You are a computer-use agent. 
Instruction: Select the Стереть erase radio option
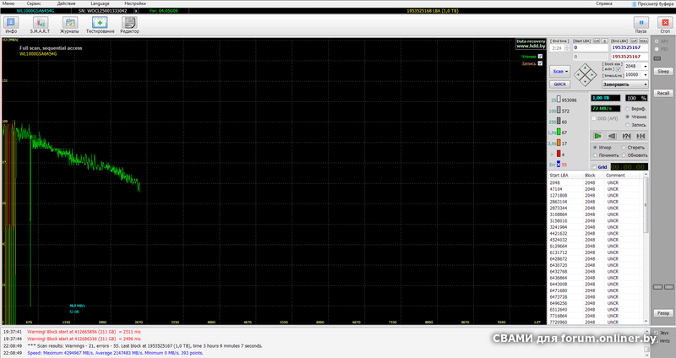624,147
